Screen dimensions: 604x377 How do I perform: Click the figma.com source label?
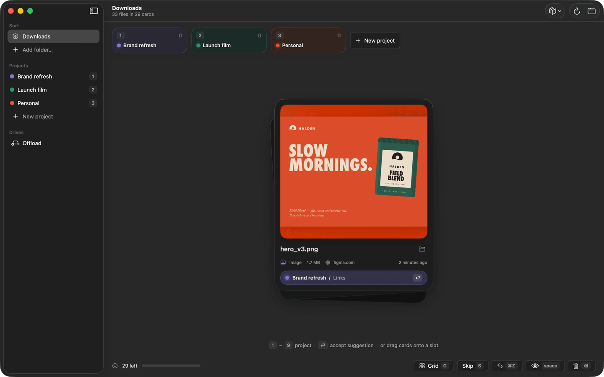[344, 263]
